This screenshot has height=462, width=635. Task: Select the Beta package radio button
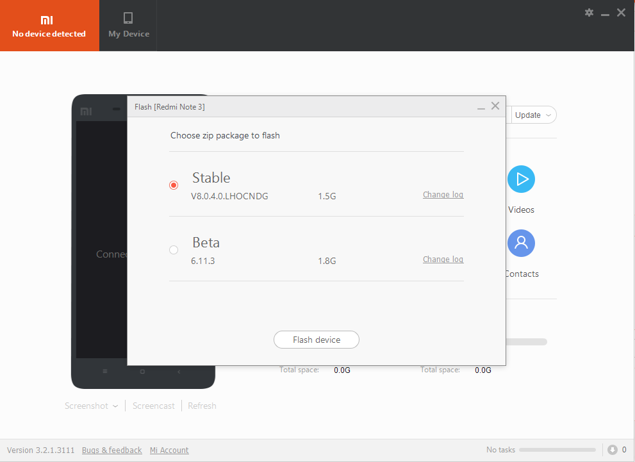point(174,250)
